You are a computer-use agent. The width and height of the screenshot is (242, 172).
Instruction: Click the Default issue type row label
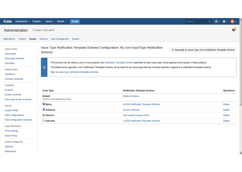tap(46, 96)
